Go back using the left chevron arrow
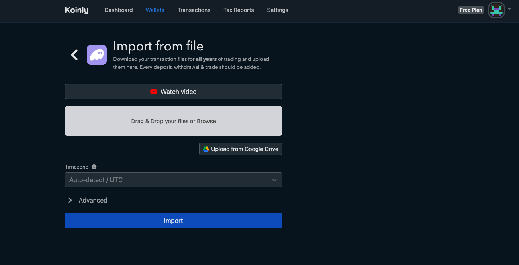The image size is (519, 265). point(74,55)
